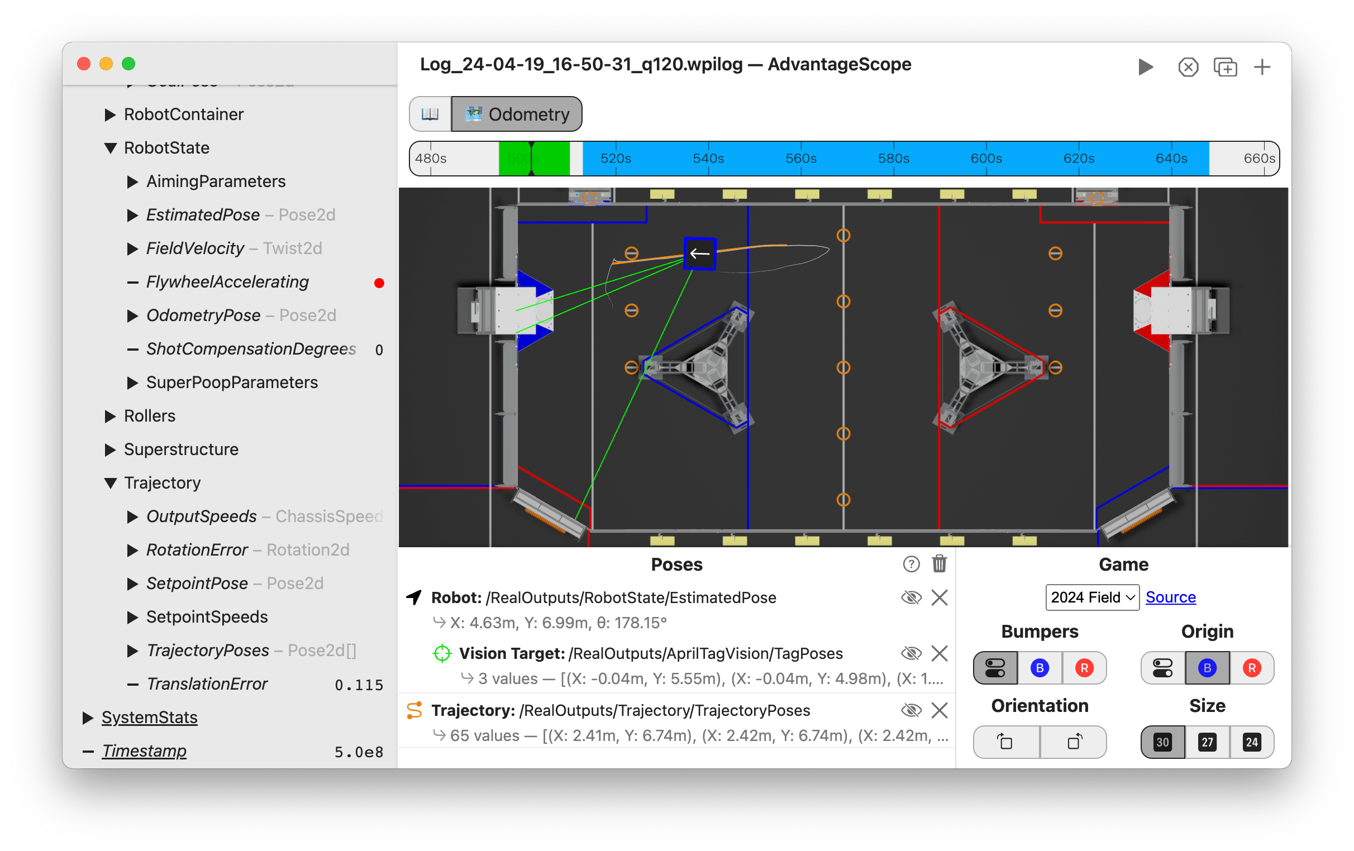
Task: Expand RotationError Rotation2d node
Action: coord(133,550)
